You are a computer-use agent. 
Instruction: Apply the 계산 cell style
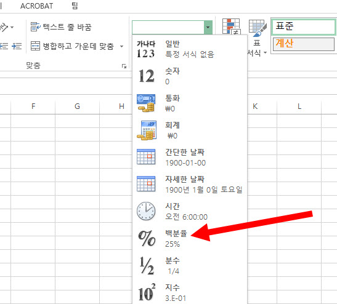tap(304, 44)
